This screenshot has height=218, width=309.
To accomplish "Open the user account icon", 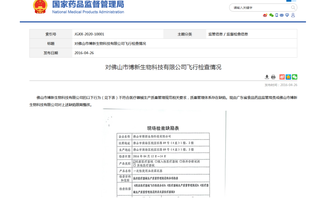I will pos(293,15).
